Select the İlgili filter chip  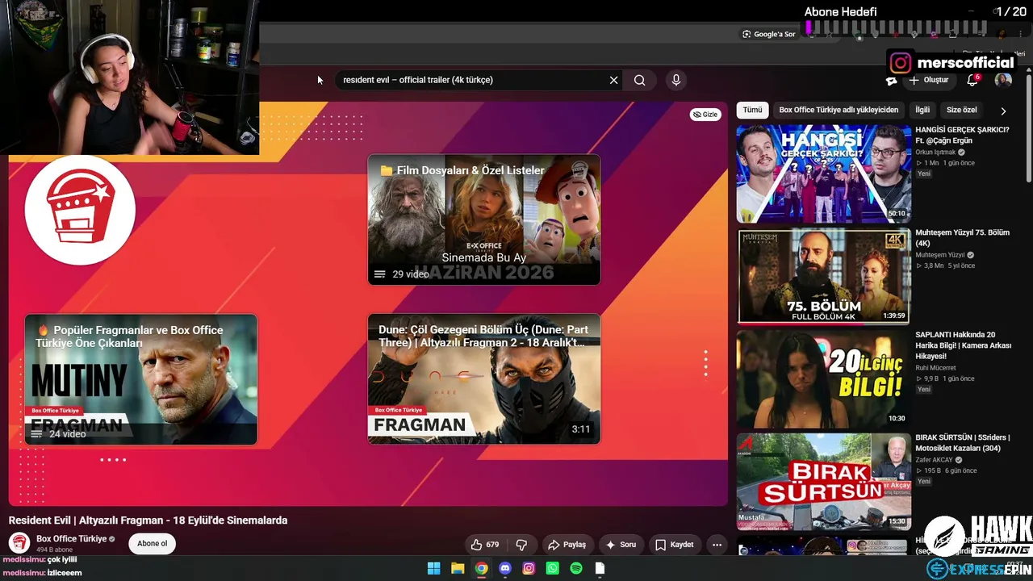click(x=922, y=110)
